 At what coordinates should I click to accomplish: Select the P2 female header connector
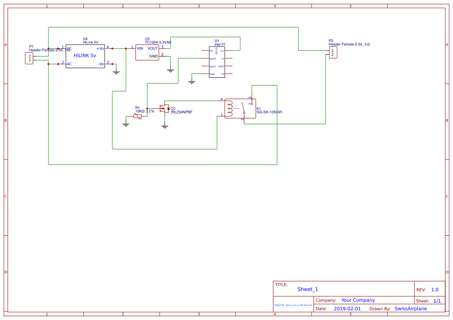click(333, 53)
